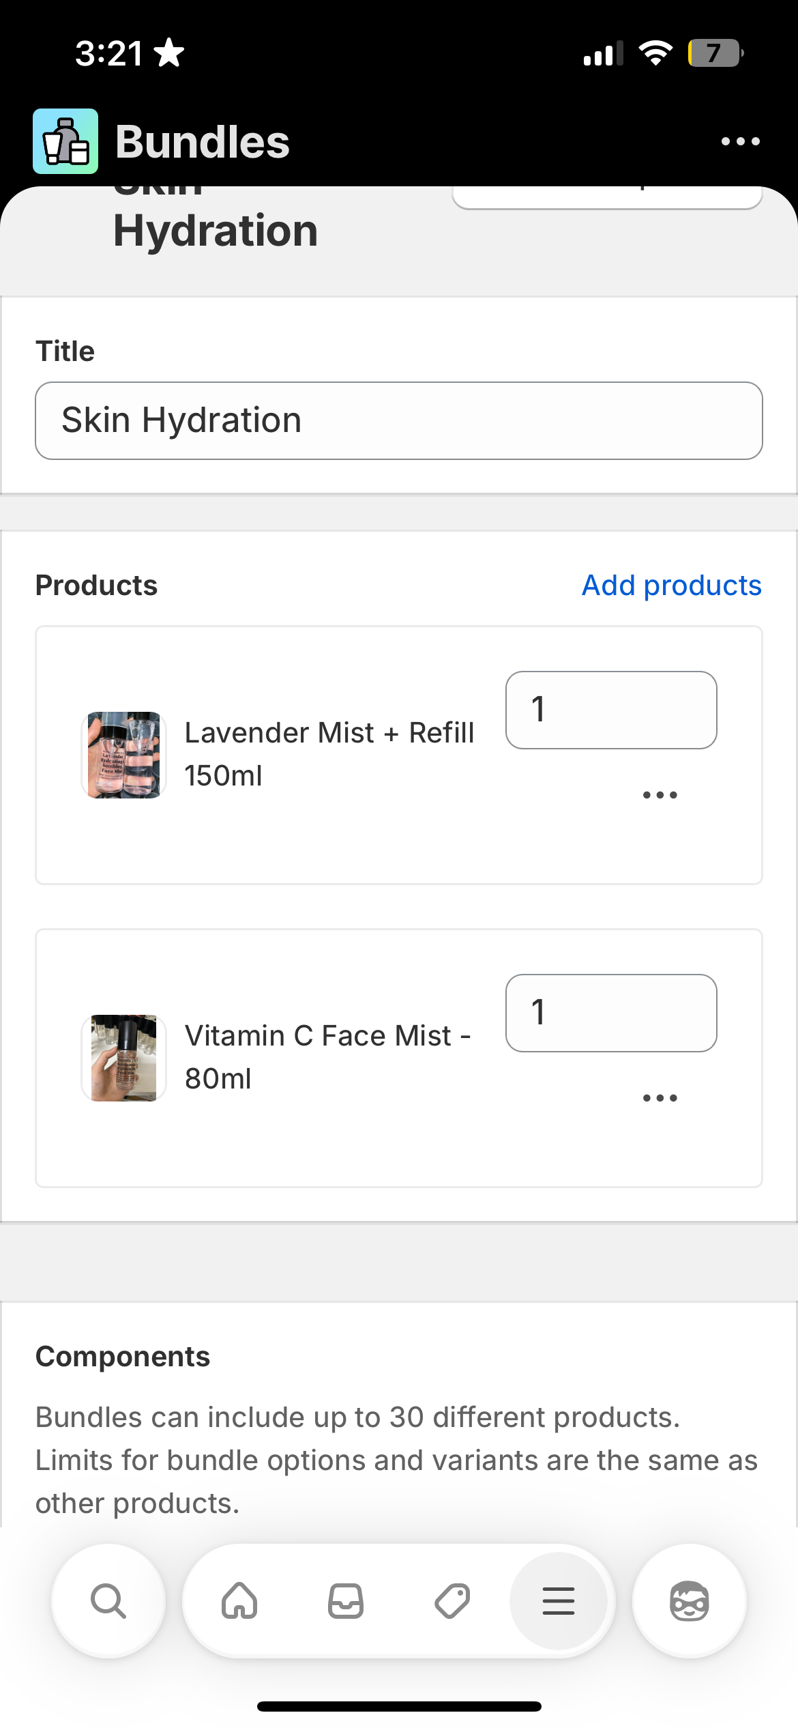Edit quantity for Vitamin C Face Mist
This screenshot has height=1728, width=798.
click(x=611, y=1013)
